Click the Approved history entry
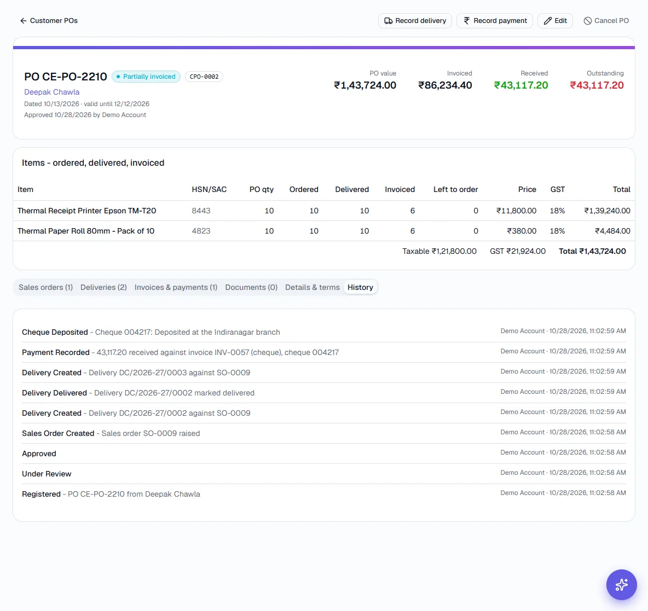 pyautogui.click(x=323, y=453)
